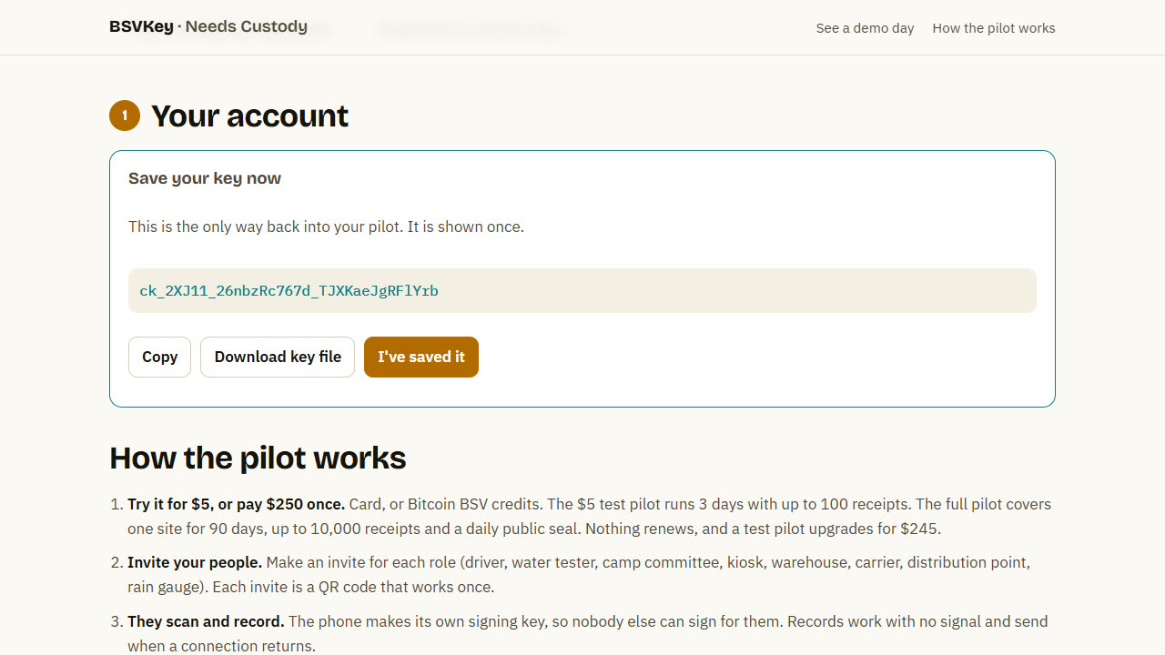Click the Save your key now title
This screenshot has height=655, width=1165.
205,178
